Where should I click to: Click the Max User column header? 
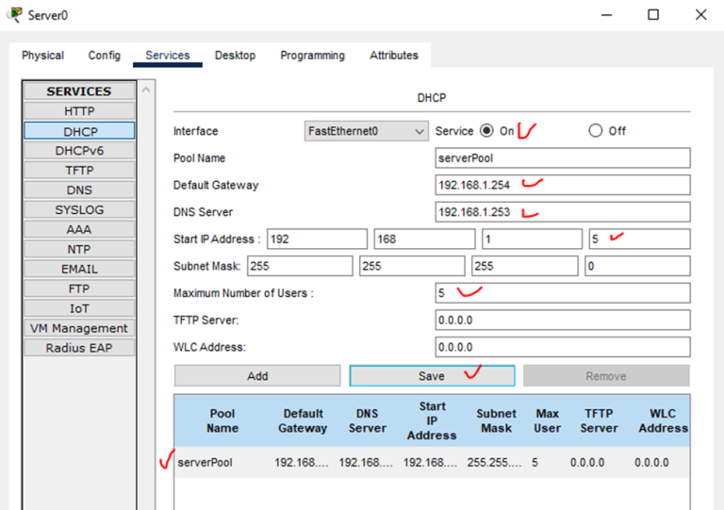(547, 420)
